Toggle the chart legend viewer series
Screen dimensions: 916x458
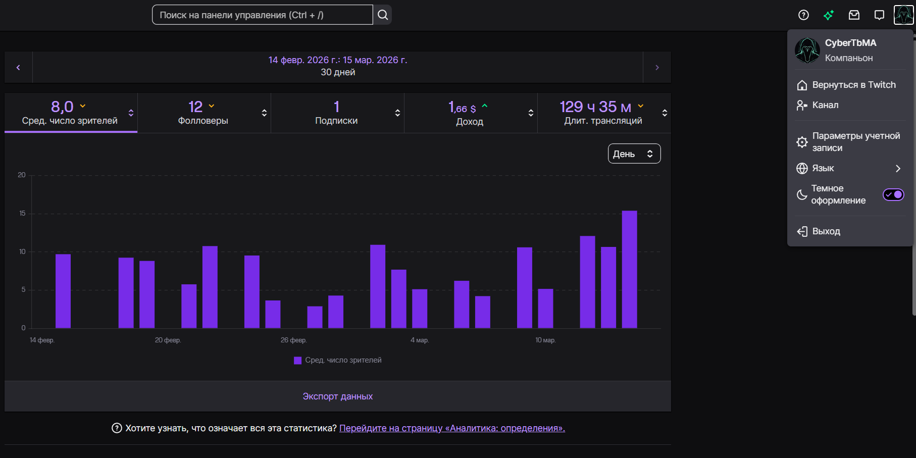pyautogui.click(x=338, y=360)
